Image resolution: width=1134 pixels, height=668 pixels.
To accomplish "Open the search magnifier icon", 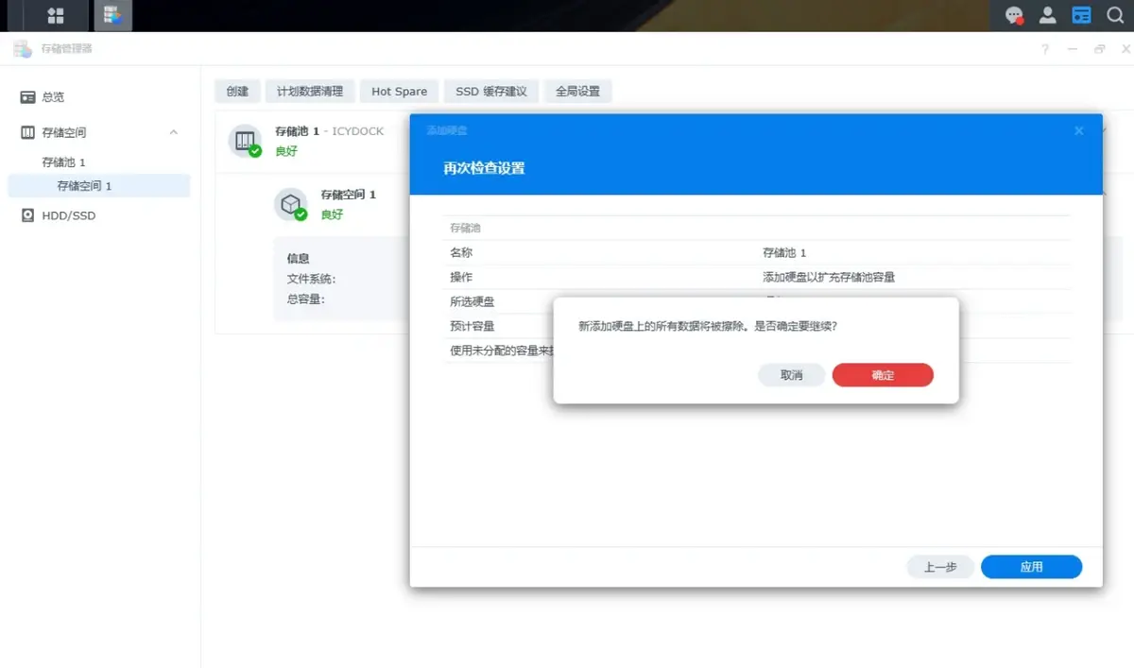I will [x=1115, y=15].
